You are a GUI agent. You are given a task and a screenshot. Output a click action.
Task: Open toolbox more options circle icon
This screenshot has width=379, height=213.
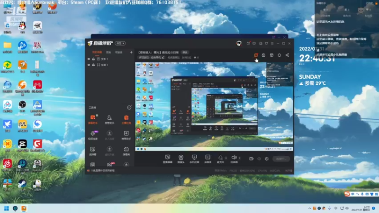[x=129, y=107]
